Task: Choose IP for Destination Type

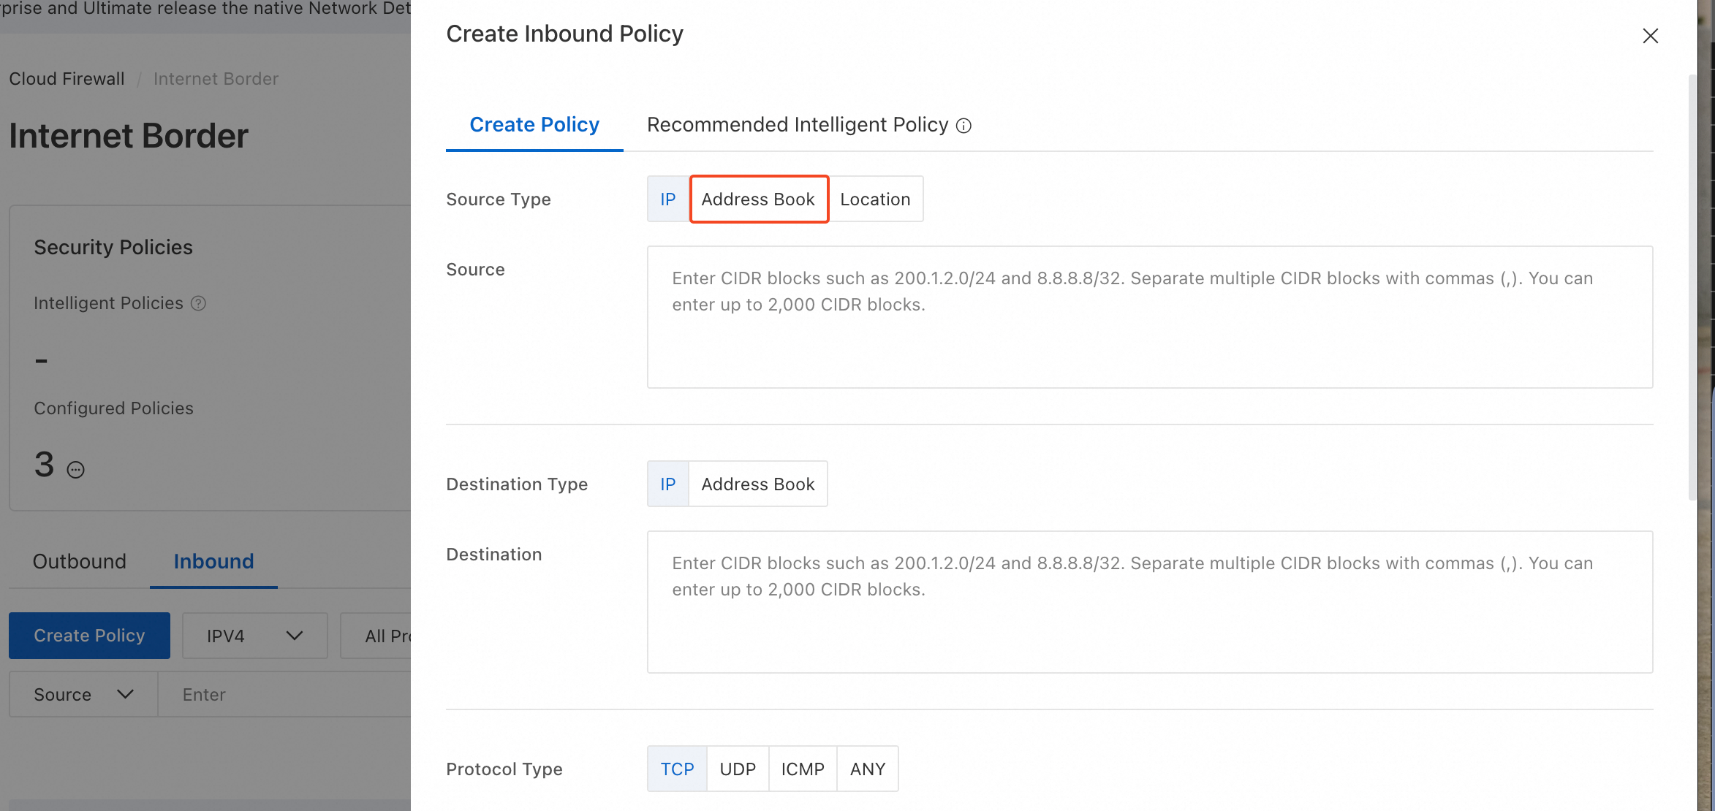Action: (x=667, y=484)
